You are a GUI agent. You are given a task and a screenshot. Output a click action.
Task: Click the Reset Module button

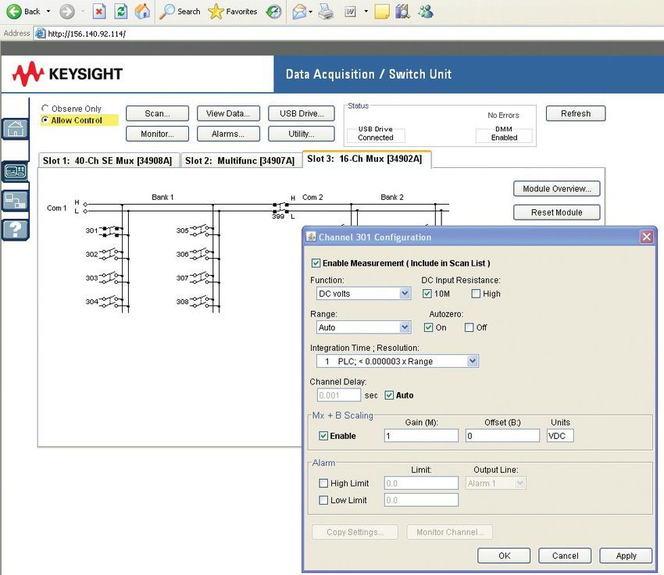click(557, 212)
